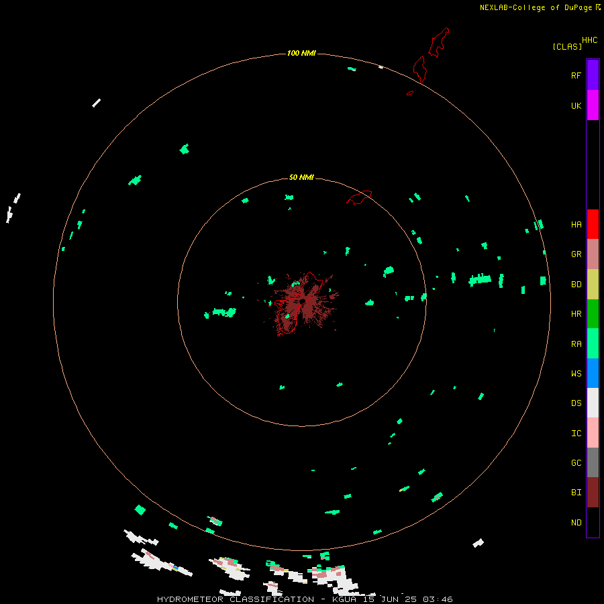Click the HA red legend swatch

coord(593,224)
